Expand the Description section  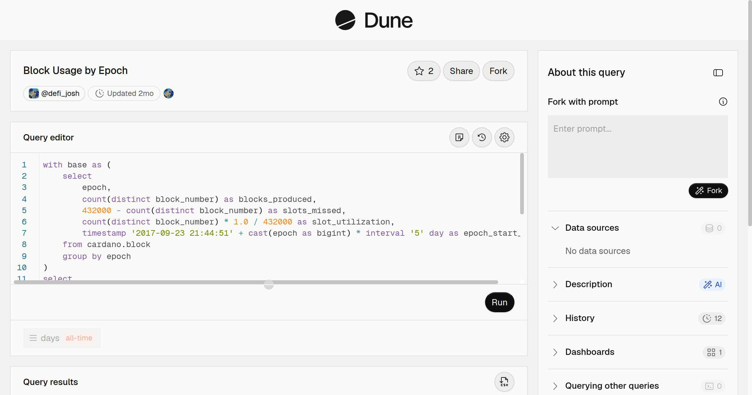[x=555, y=284]
